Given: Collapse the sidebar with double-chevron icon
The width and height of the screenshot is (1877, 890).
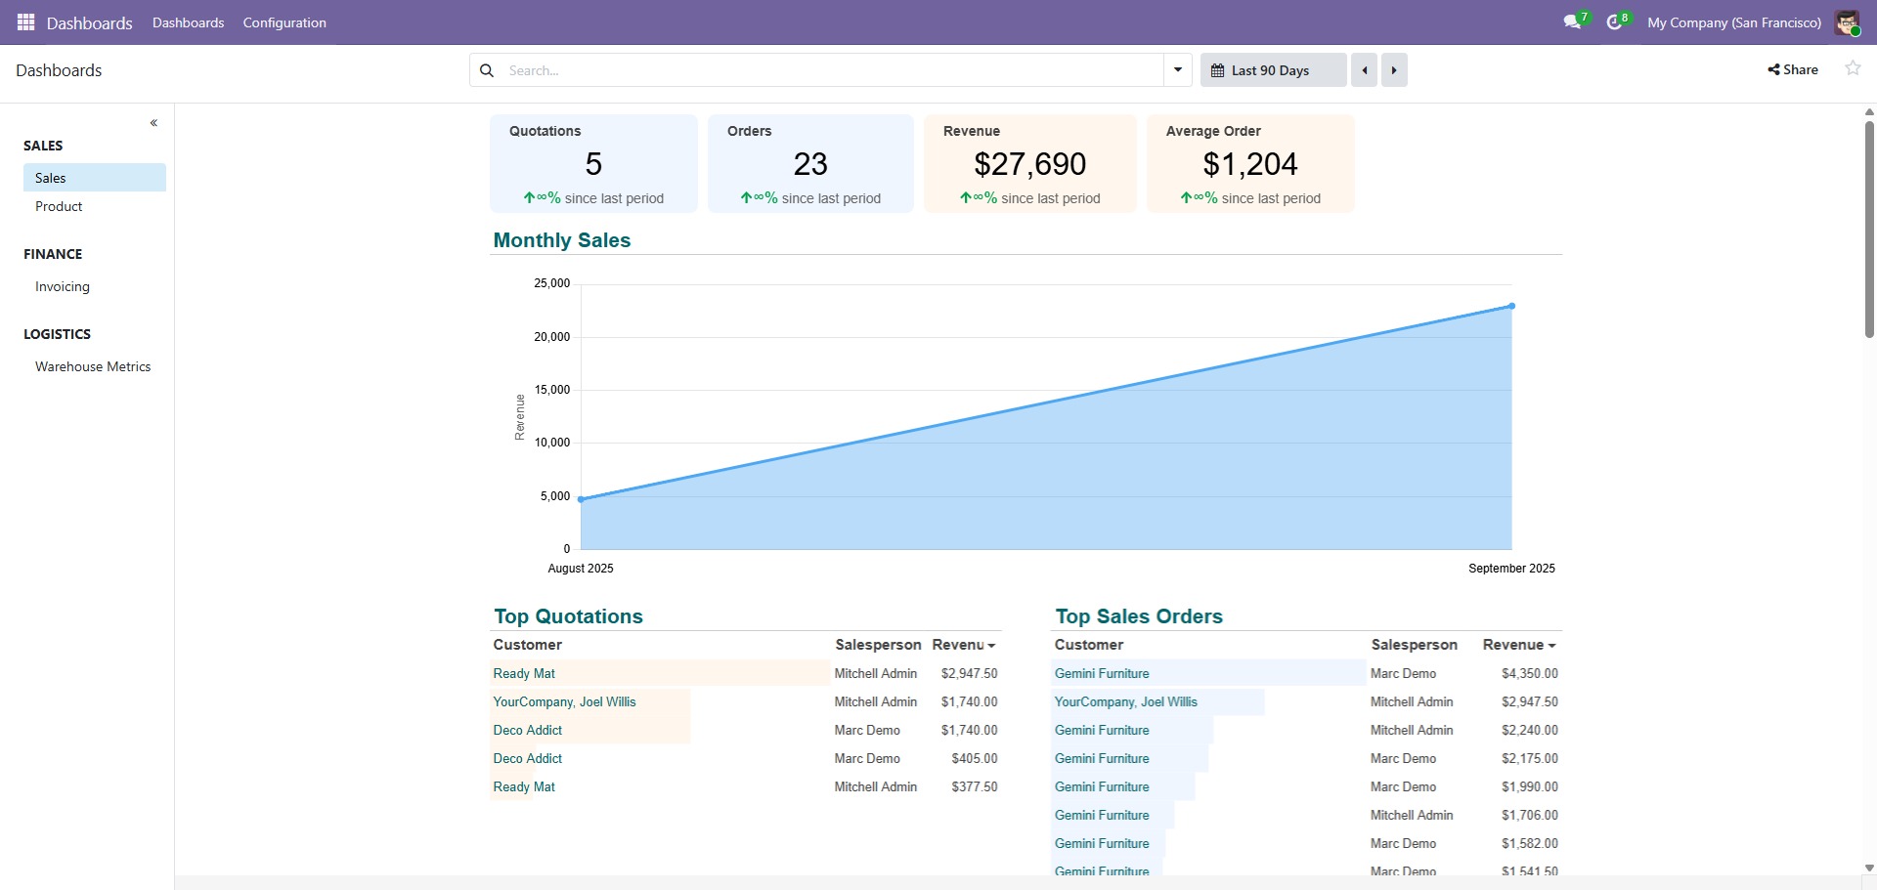Looking at the screenshot, I should coord(153,123).
